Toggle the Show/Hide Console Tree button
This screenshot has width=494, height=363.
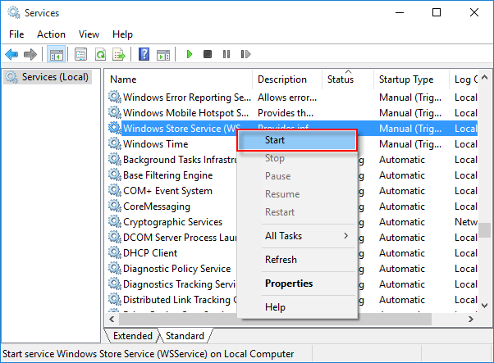(56, 54)
